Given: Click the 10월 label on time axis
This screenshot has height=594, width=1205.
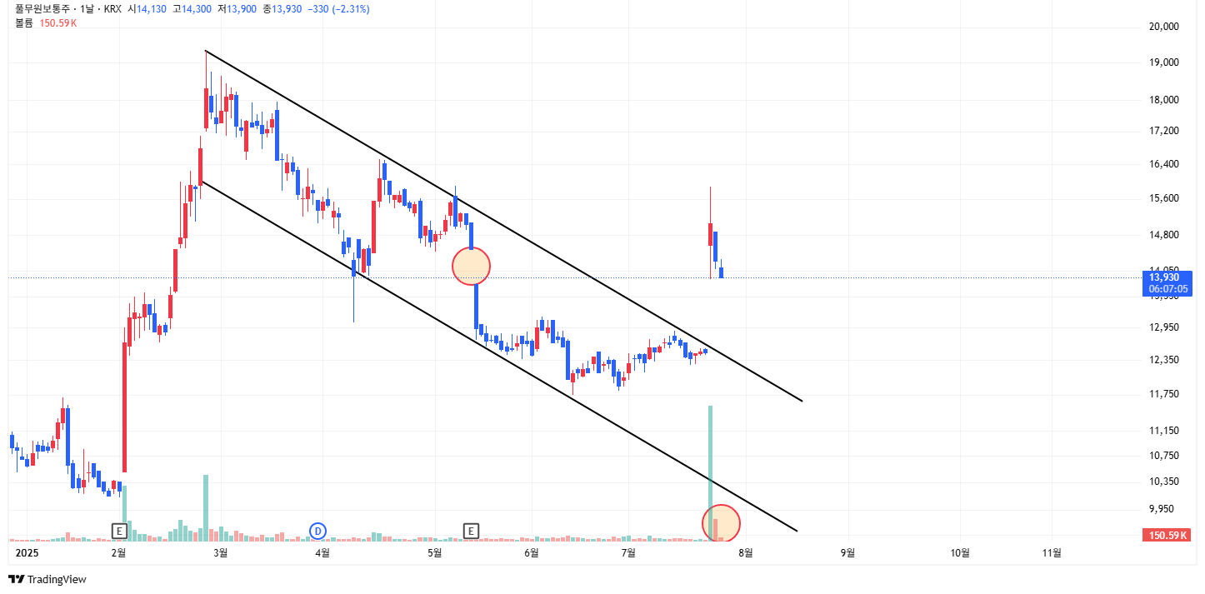Looking at the screenshot, I should 960,552.
